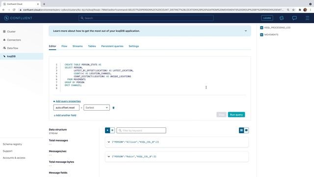Click the Data flow sidebar icon
The width and height of the screenshot is (314, 177).
pos(4,48)
